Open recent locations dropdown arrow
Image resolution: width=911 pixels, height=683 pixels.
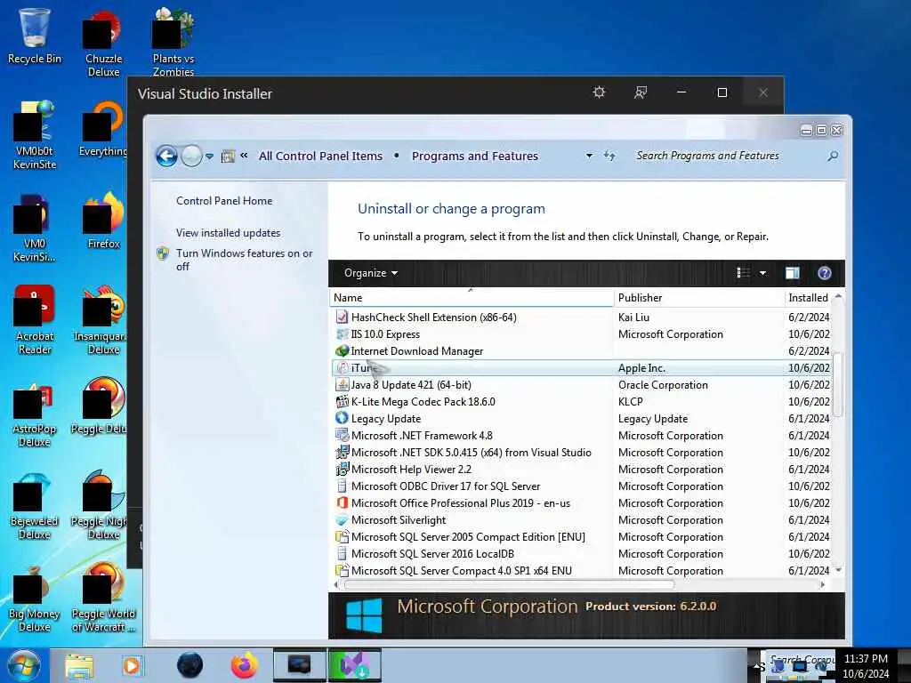[x=210, y=157]
